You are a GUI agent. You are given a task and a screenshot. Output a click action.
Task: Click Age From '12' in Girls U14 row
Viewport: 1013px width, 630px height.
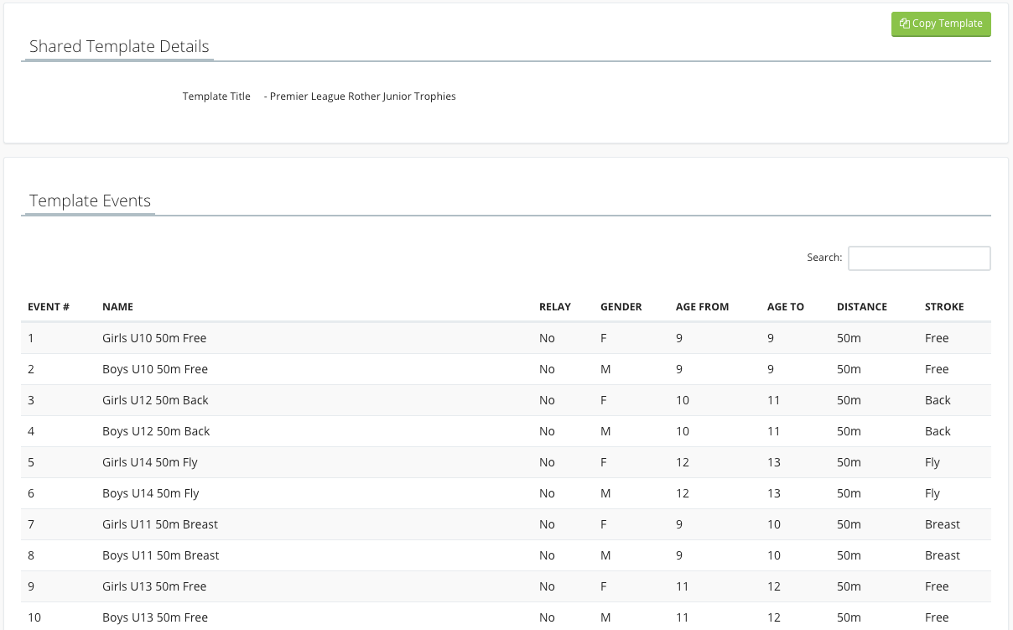(683, 462)
